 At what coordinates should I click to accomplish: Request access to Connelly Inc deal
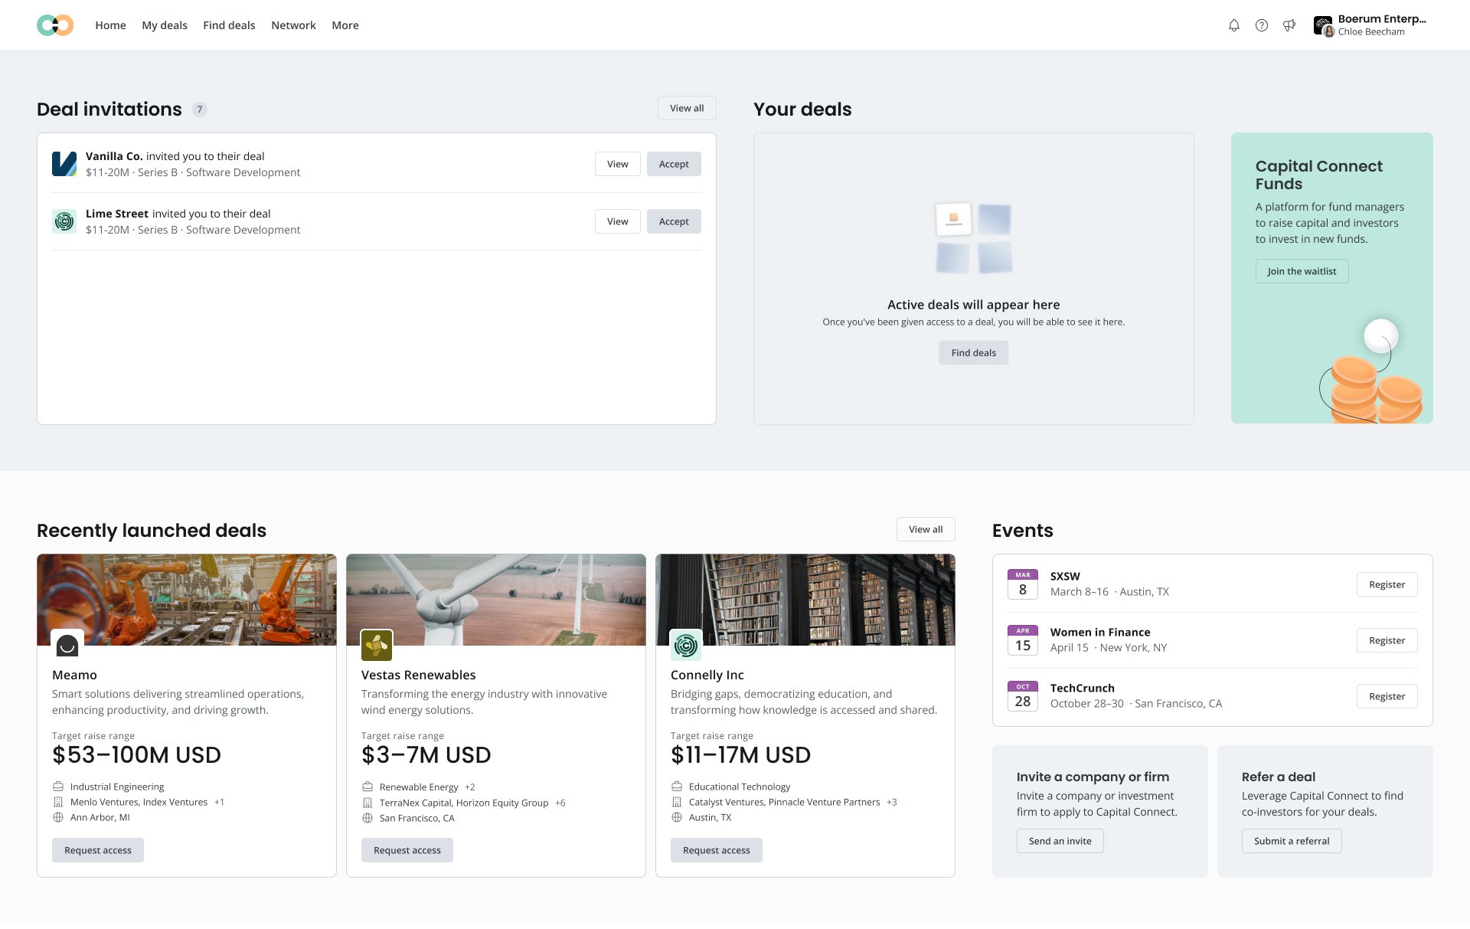716,850
